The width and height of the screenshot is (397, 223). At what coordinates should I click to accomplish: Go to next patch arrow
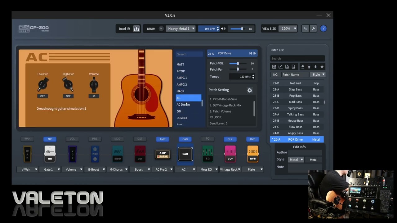[255, 53]
